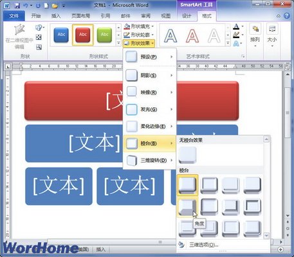
Task: Switch to the 审阅 tab
Action: coord(145,16)
